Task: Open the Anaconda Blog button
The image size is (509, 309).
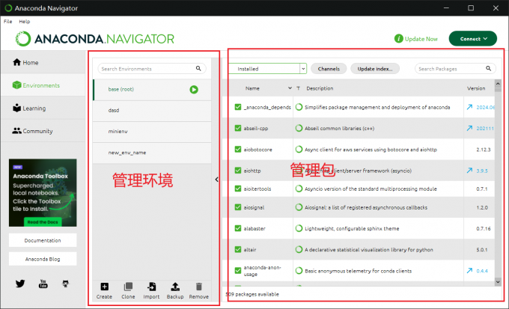Action: click(43, 259)
